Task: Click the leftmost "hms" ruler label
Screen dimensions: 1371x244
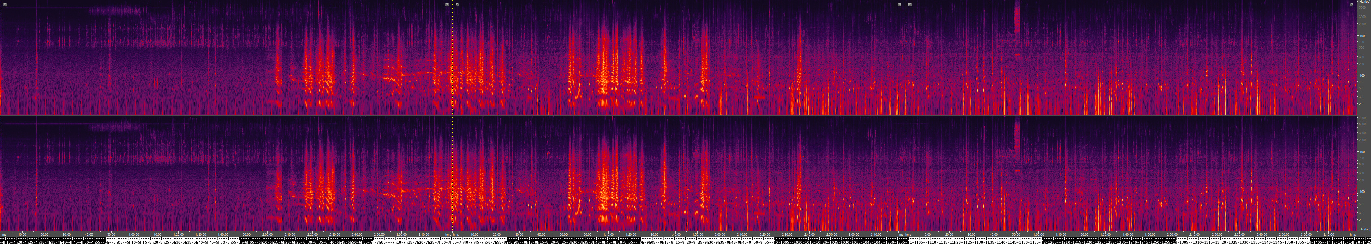Action: (x=4, y=234)
